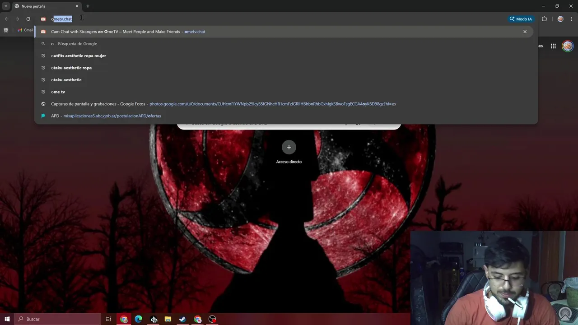Viewport: 578px width, 325px height.
Task: Open the Chrome extensions puzzle icon
Action: click(544, 19)
